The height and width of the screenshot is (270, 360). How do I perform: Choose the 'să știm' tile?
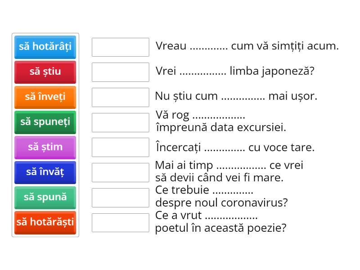tap(45, 147)
